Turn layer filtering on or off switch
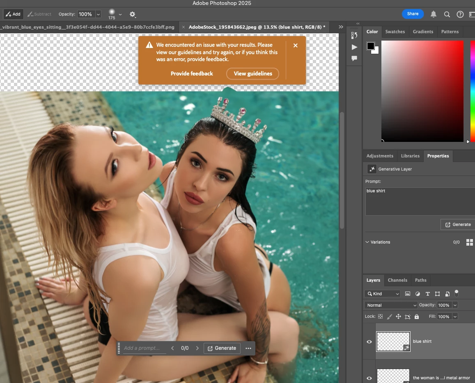 point(457,293)
